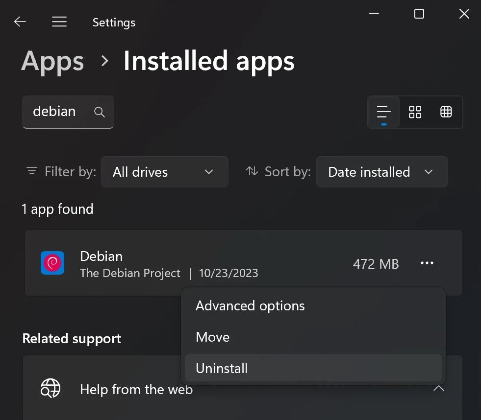This screenshot has height=420, width=481.
Task: Switch to table view layout
Action: click(x=446, y=112)
